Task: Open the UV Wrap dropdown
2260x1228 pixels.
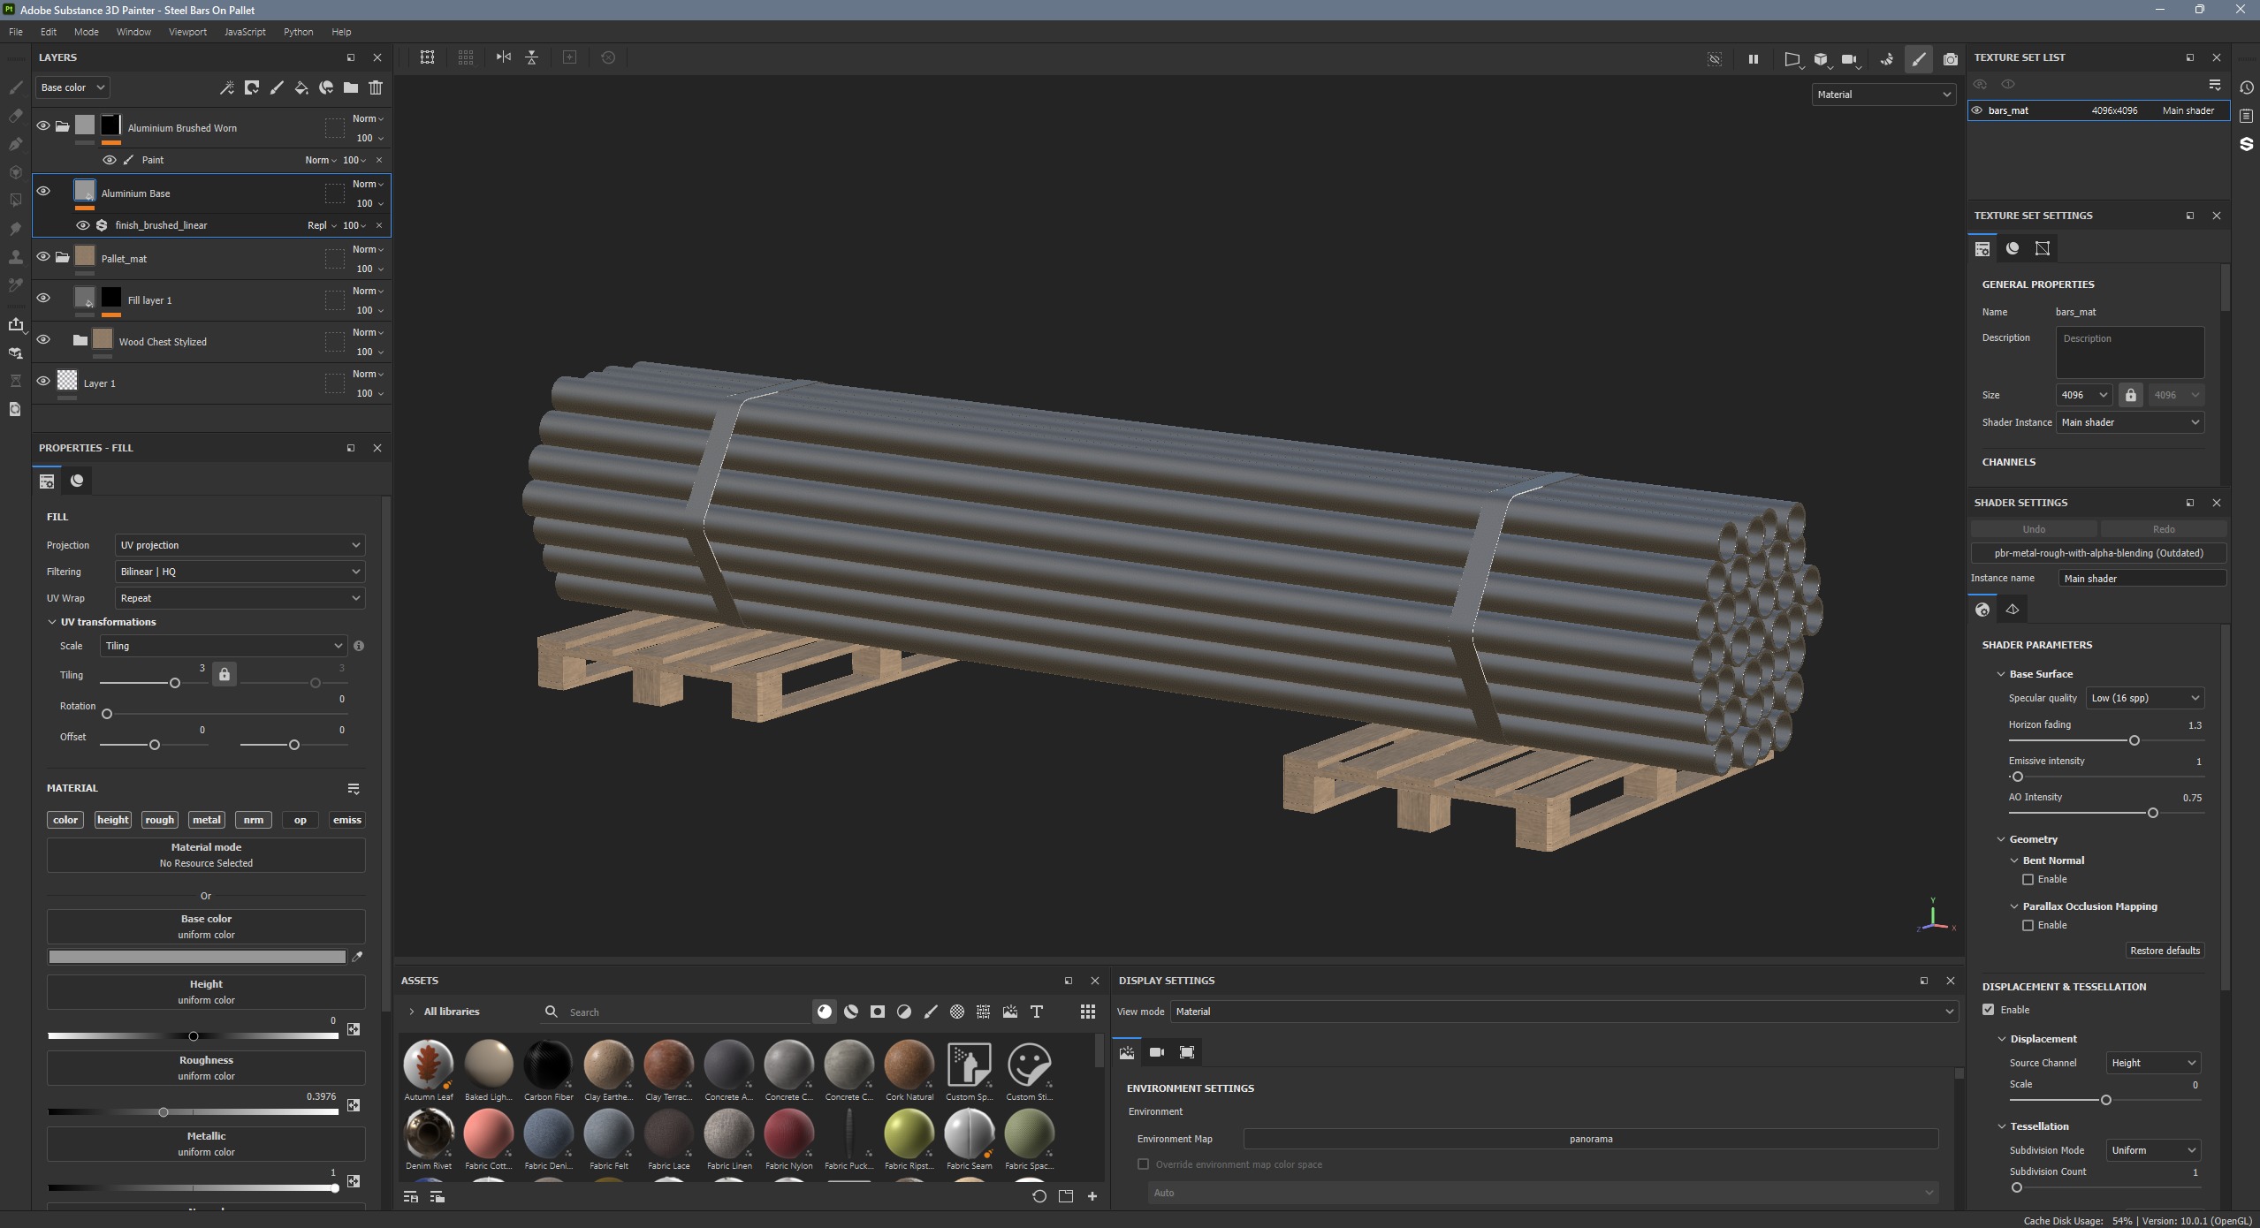Action: tap(240, 598)
